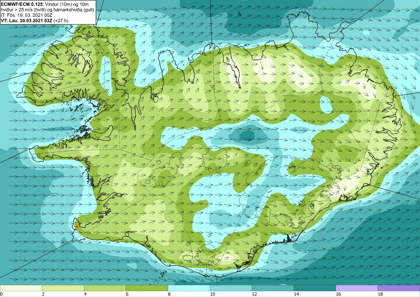Click the 'ECMWF/ECM 0.125' model title text
420x297 pixels.
point(22,4)
